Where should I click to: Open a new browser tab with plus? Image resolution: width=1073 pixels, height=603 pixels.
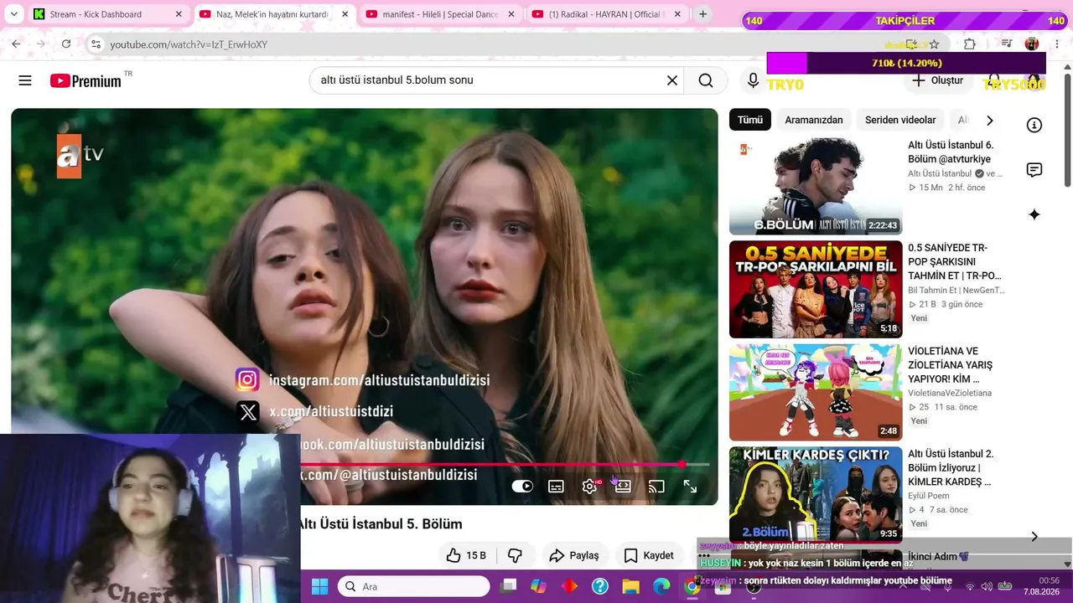pos(702,14)
